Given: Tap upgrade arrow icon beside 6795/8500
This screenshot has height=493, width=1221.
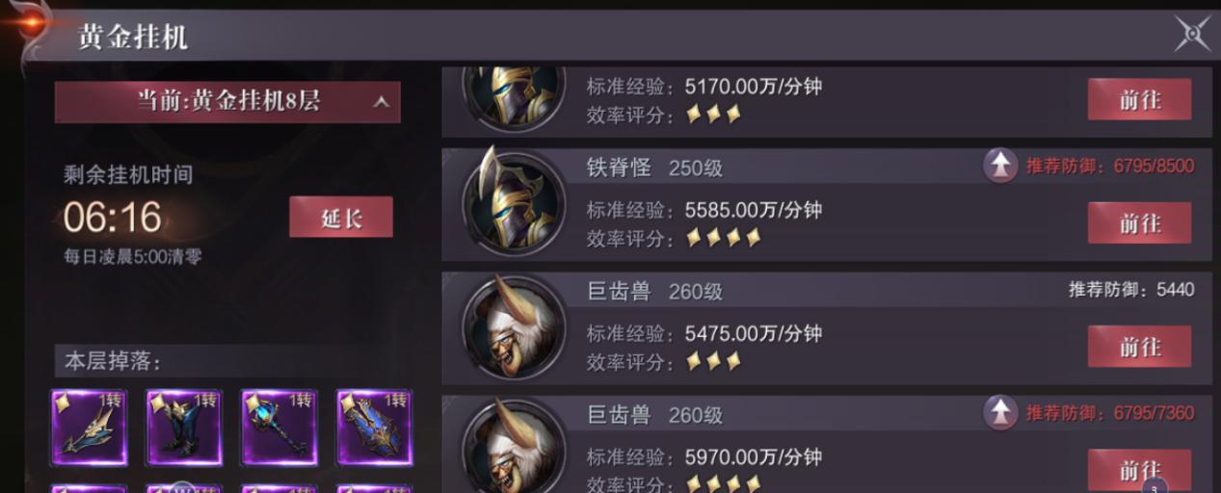Looking at the screenshot, I should click(x=1000, y=167).
